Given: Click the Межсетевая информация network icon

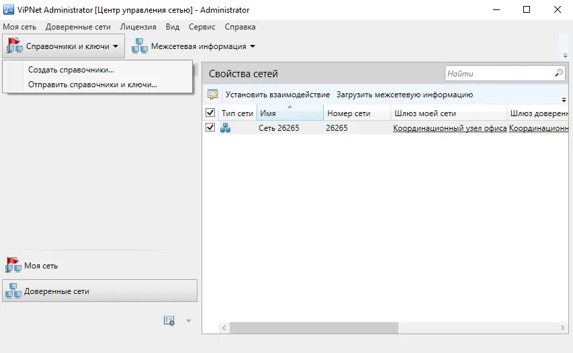Looking at the screenshot, I should (x=140, y=46).
